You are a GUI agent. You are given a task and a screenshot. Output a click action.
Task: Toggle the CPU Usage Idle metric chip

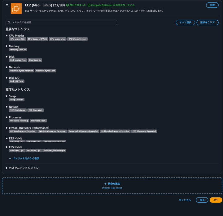17,39
